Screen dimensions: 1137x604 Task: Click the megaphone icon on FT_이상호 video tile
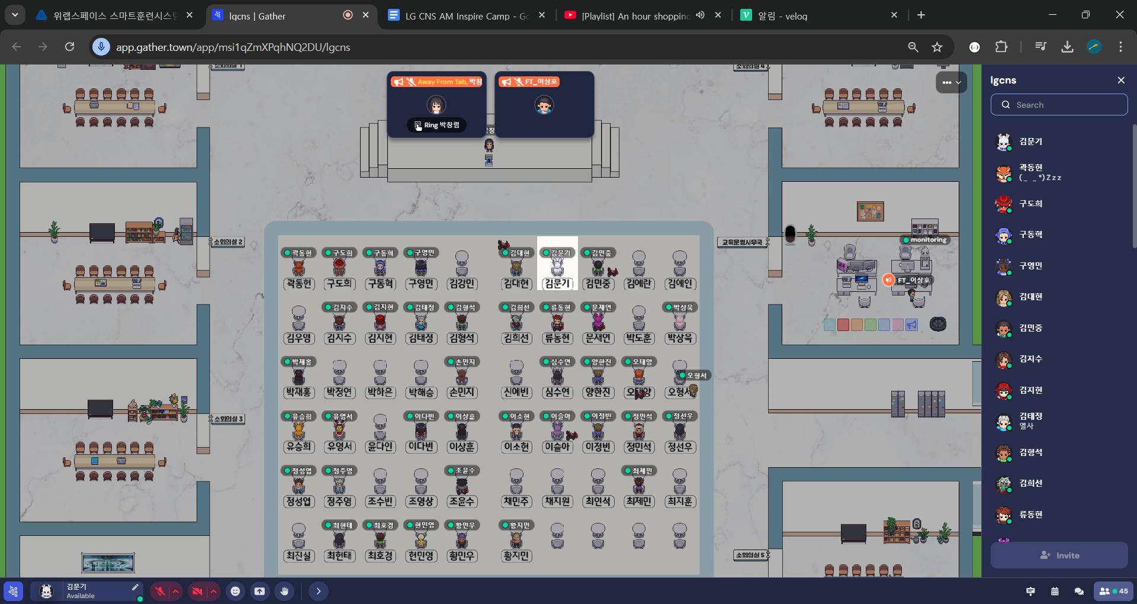506,82
